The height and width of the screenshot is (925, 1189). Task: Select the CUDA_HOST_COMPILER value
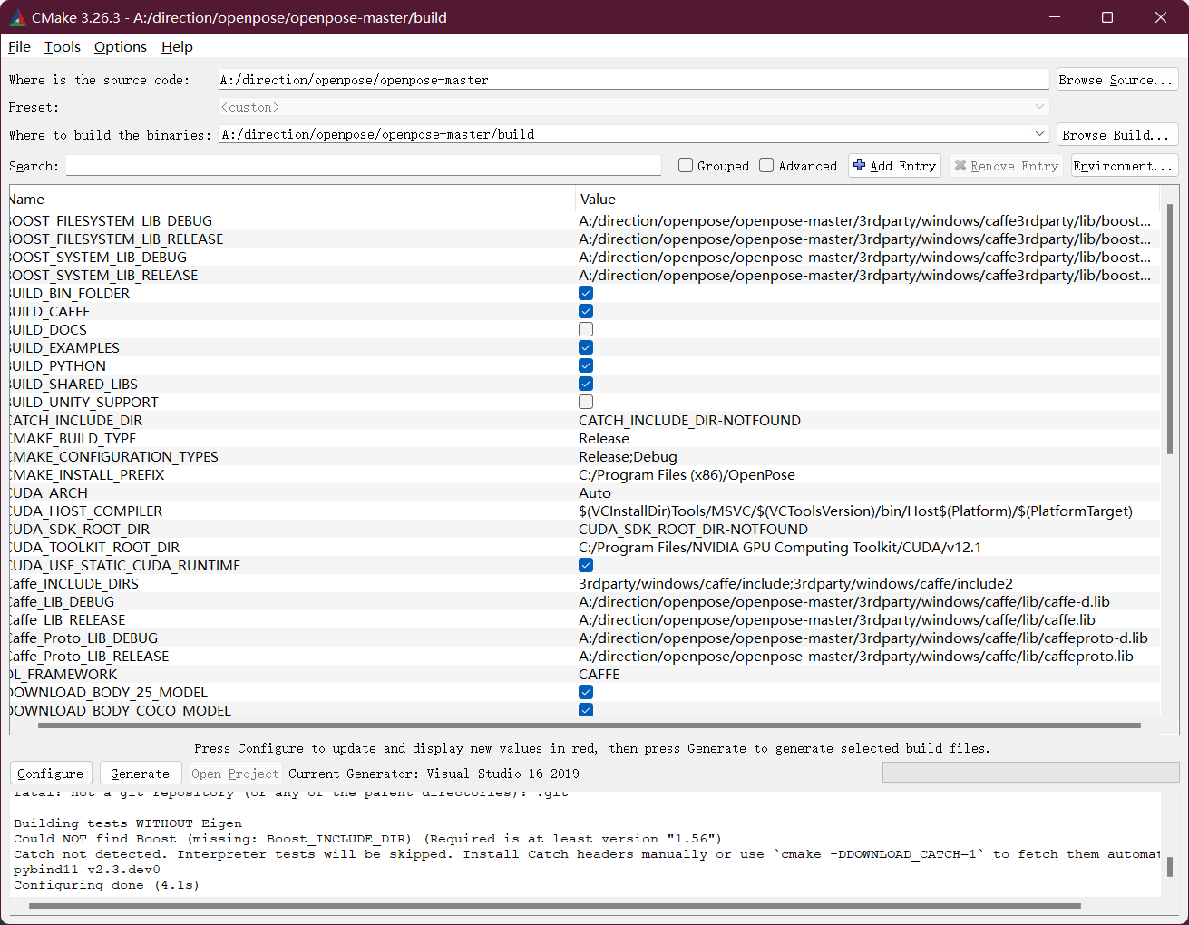pyautogui.click(x=855, y=511)
